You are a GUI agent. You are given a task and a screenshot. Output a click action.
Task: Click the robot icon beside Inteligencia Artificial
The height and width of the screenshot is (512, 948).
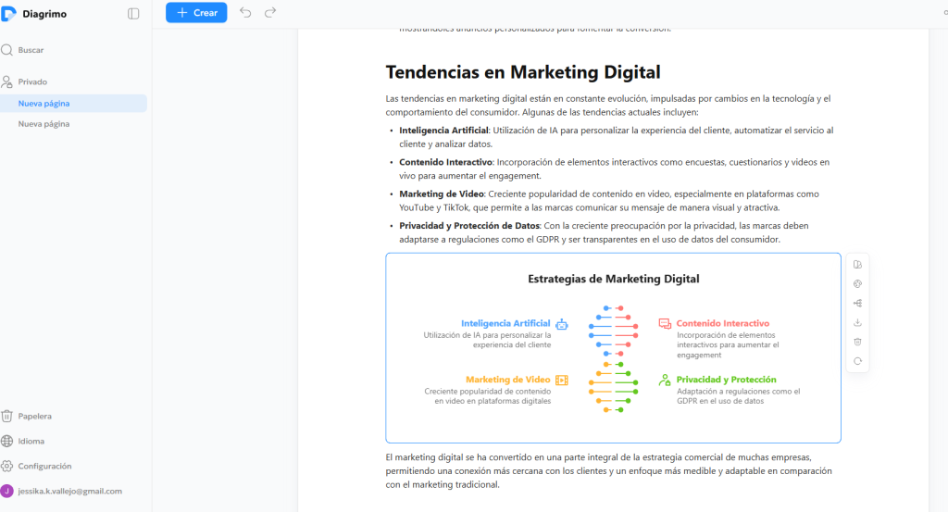(562, 324)
